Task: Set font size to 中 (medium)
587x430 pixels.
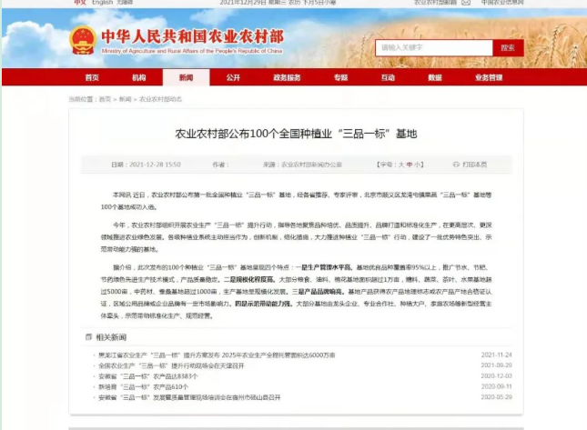Action: coord(409,165)
